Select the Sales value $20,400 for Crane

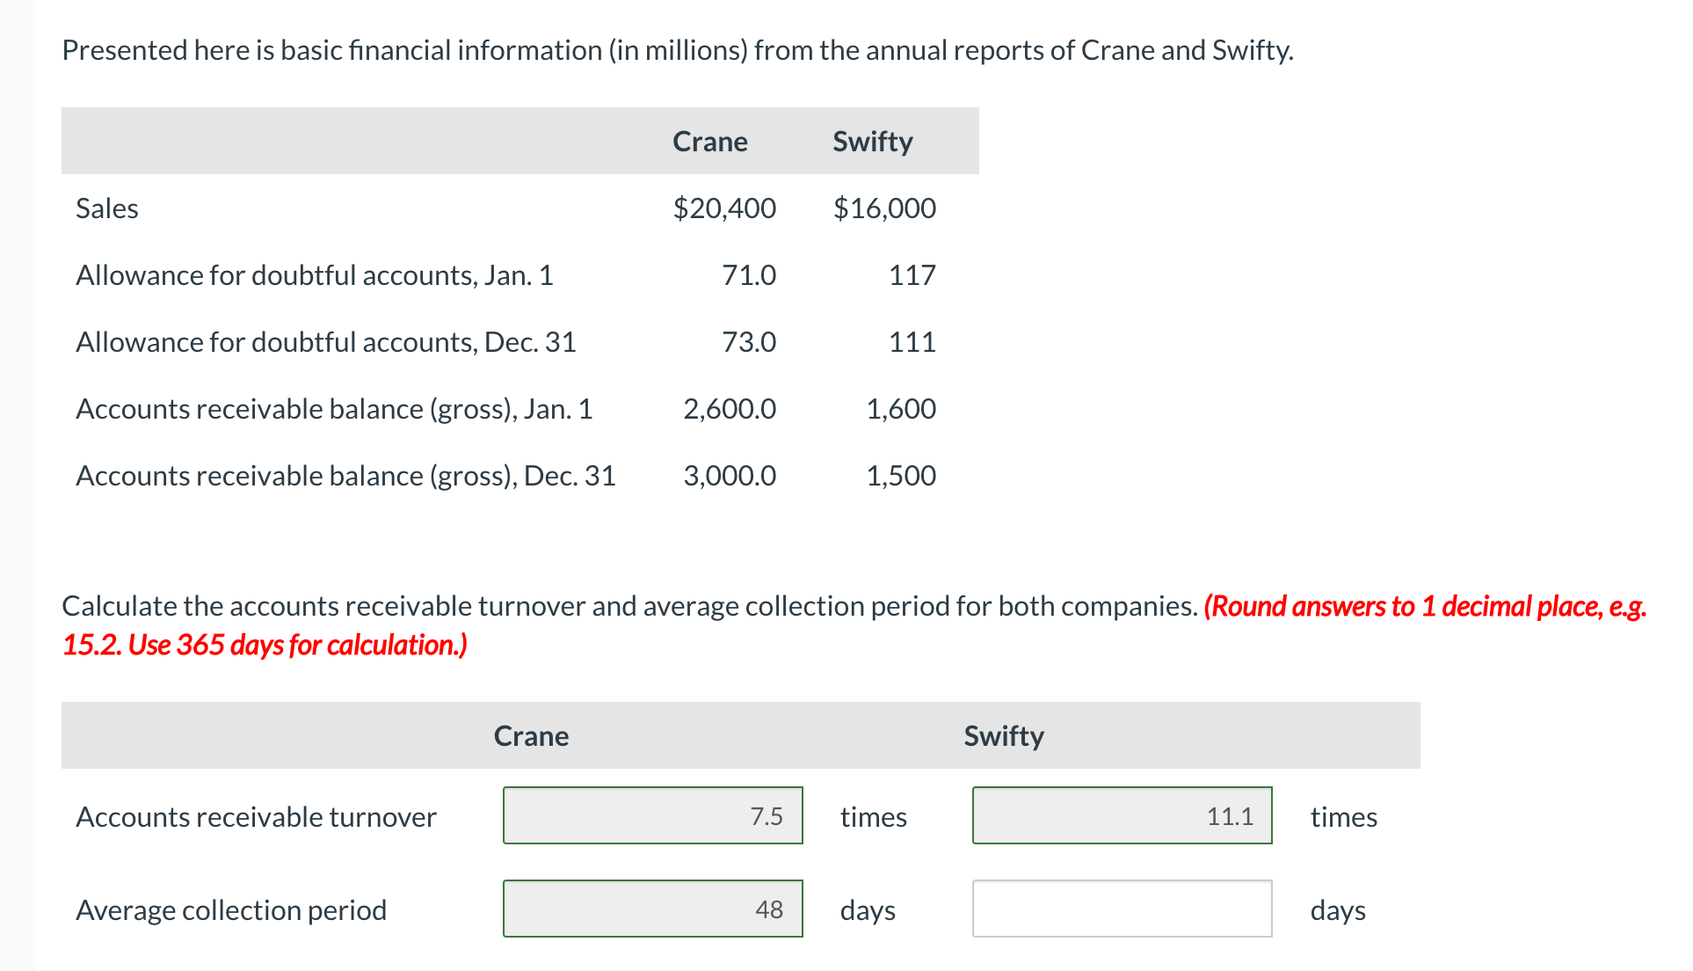724,208
